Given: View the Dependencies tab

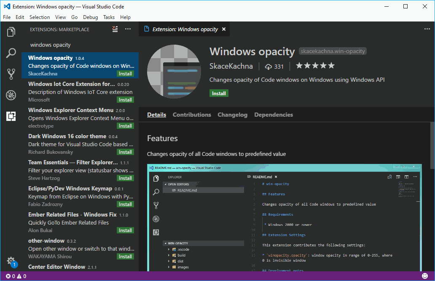Looking at the screenshot, I should pyautogui.click(x=273, y=114).
